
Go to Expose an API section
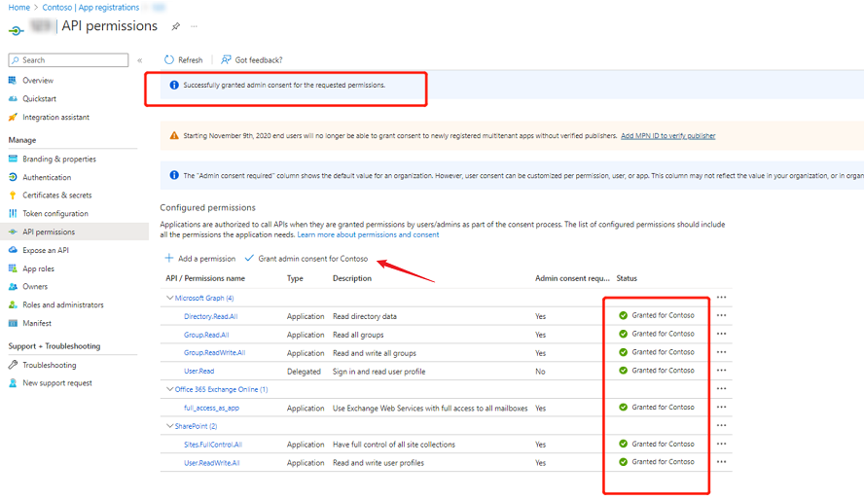pos(45,250)
